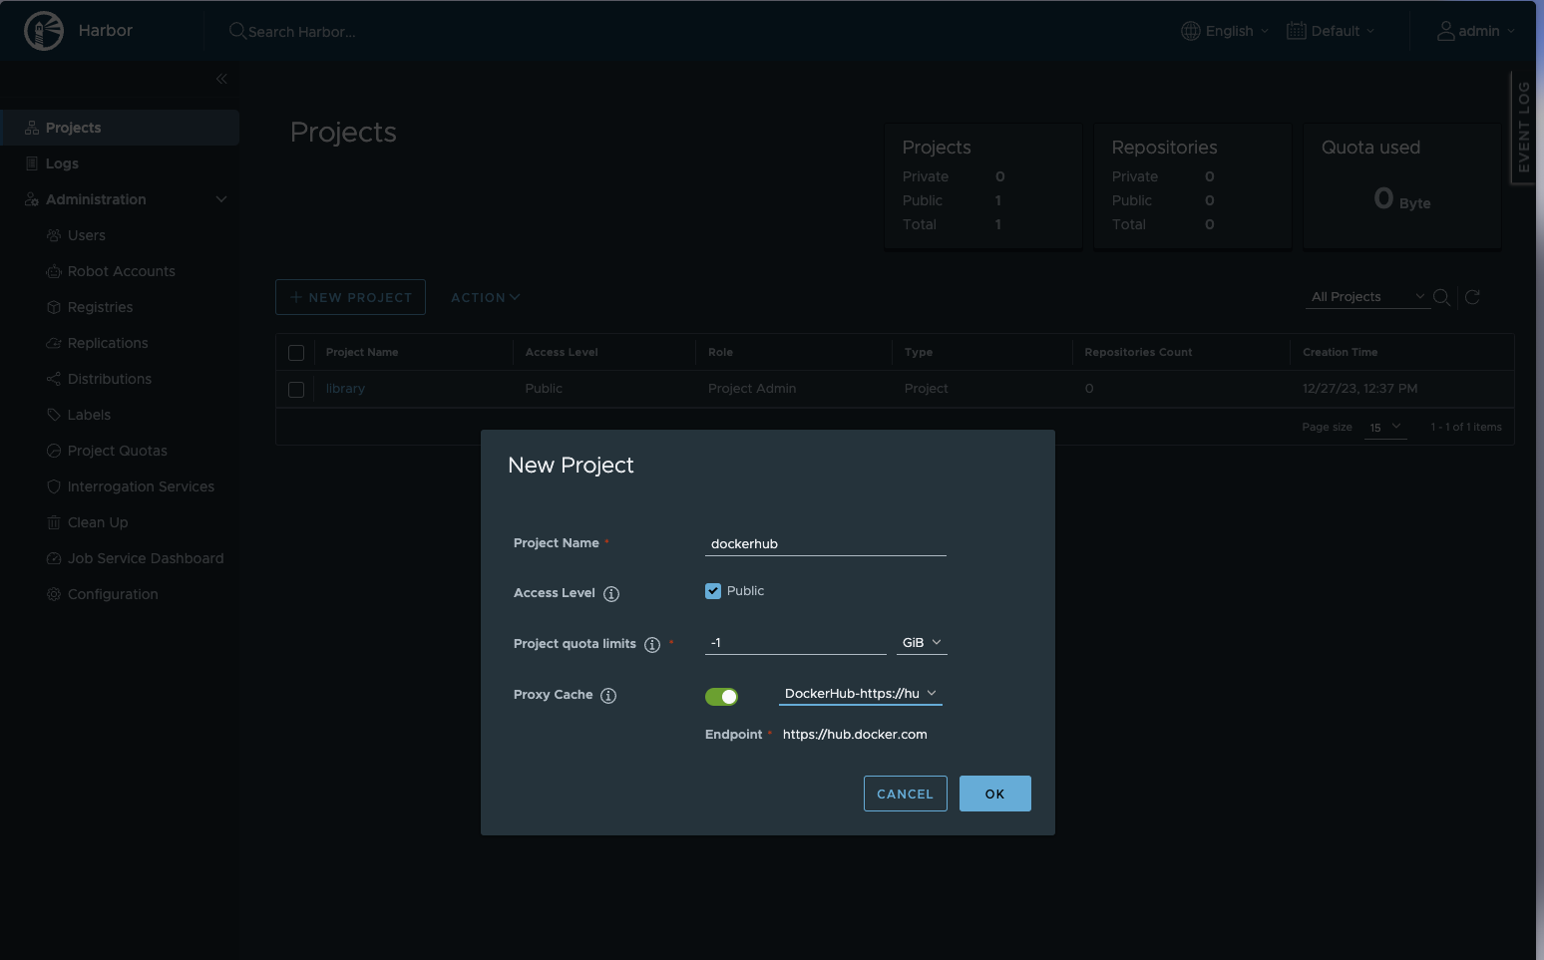
Task: Go to Registries administration page
Action: point(100,307)
